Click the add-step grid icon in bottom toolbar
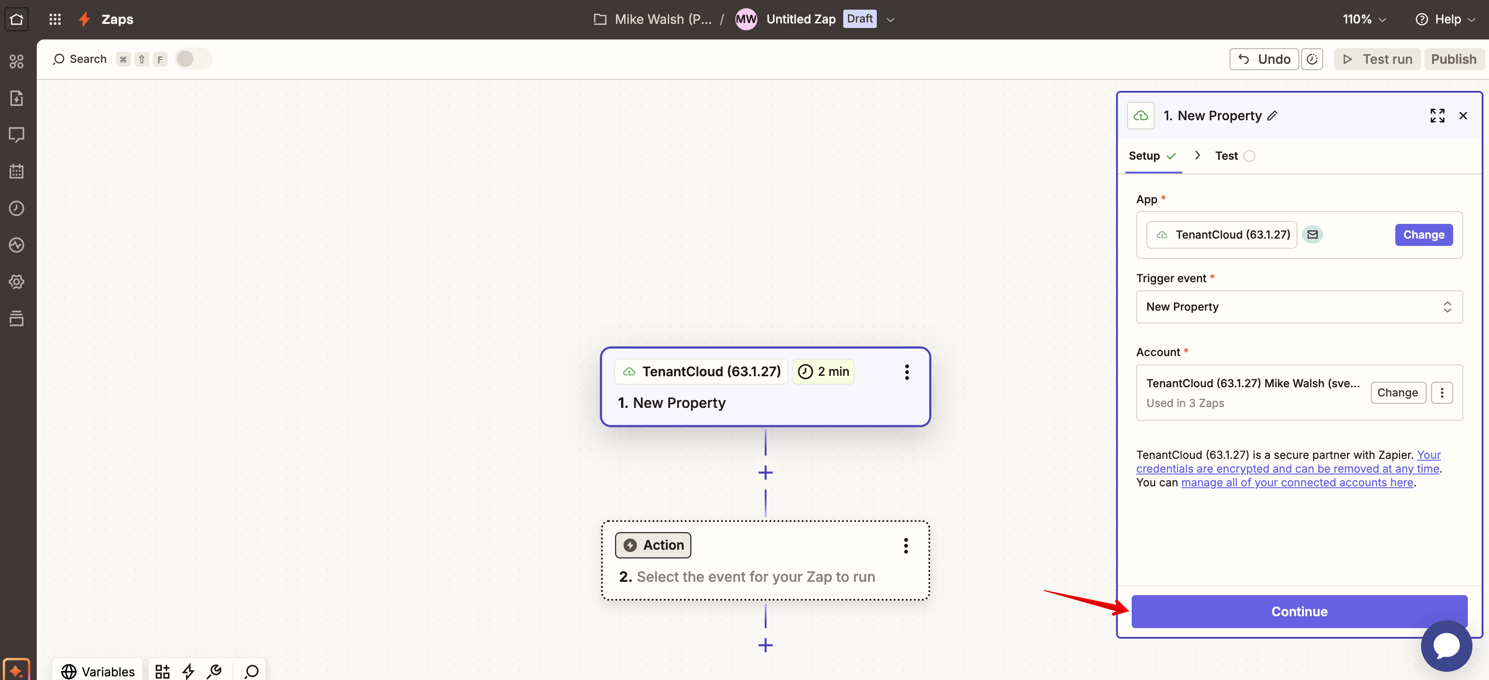This screenshot has width=1489, height=680. tap(163, 671)
